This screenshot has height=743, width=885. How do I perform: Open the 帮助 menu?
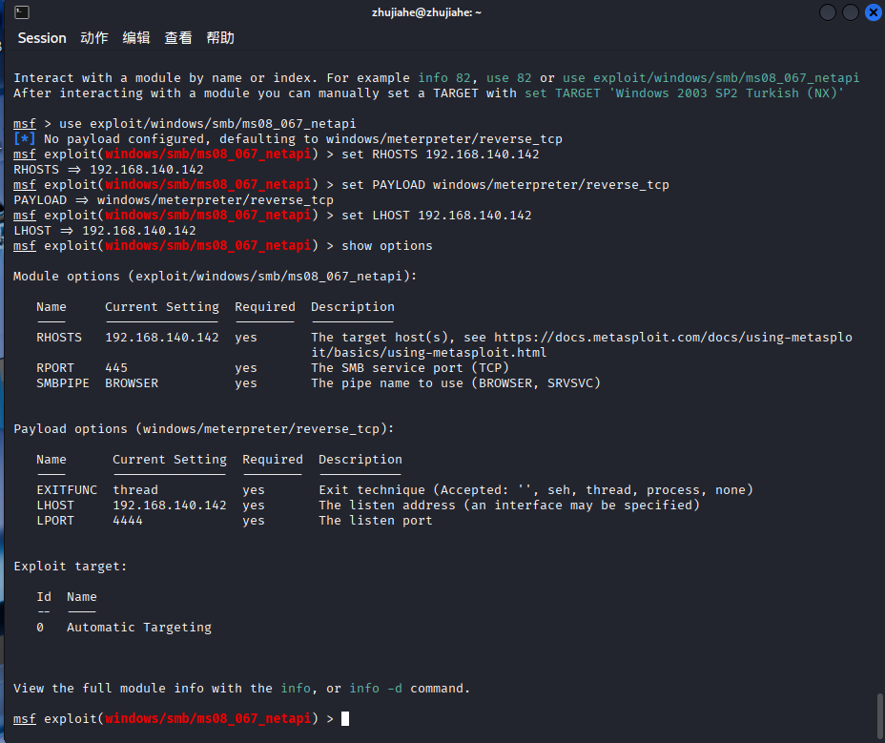[x=220, y=38]
